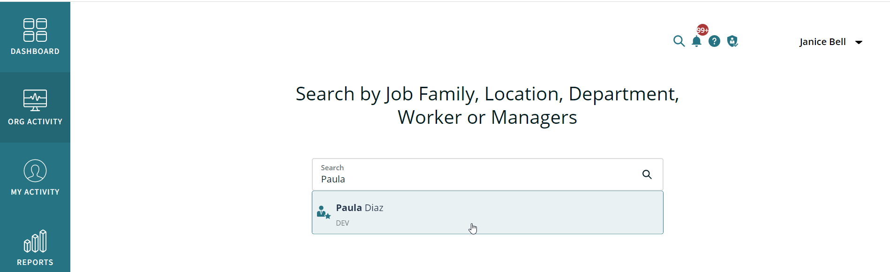Open the Dashboard grid icon
890x272 pixels.
click(35, 30)
